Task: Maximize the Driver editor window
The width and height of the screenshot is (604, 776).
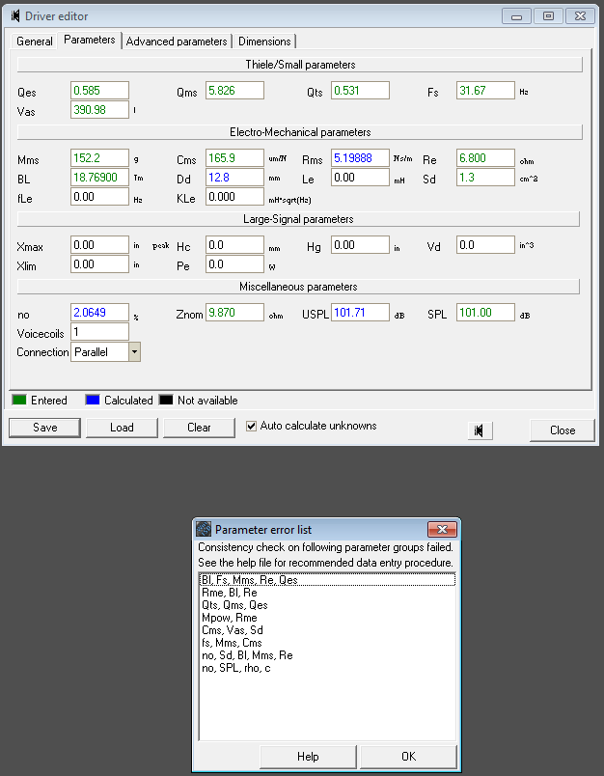Action: click(x=548, y=15)
